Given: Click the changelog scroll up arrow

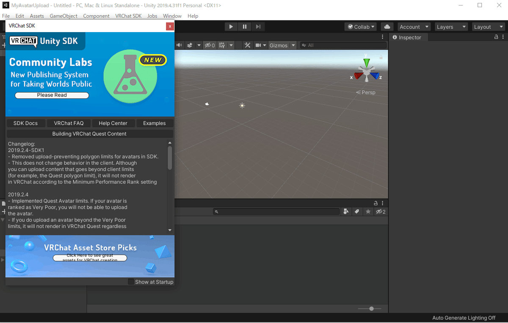Looking at the screenshot, I should pos(170,143).
